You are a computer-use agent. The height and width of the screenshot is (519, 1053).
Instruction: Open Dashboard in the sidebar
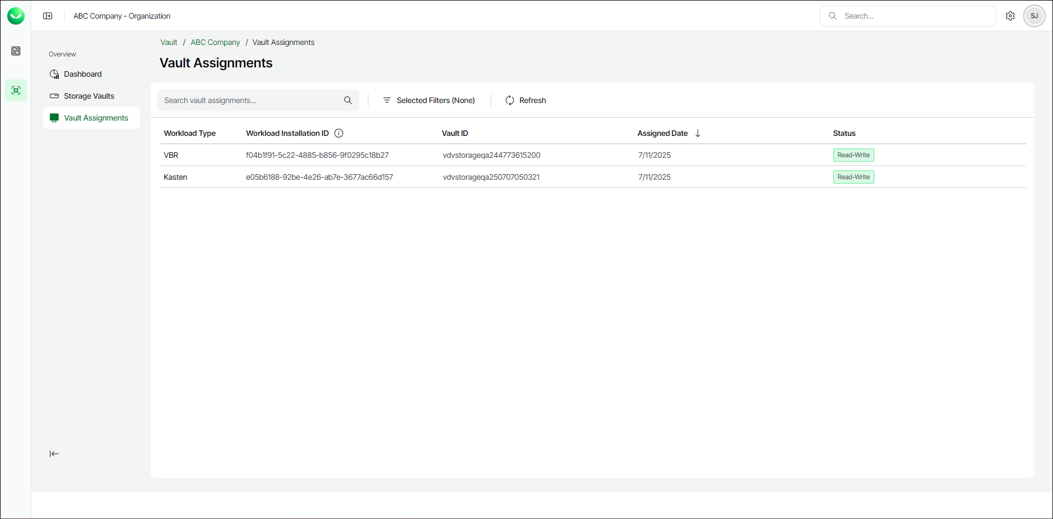pos(83,74)
